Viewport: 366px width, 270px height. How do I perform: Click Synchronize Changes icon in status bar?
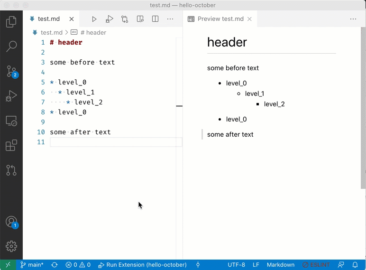tap(55, 265)
